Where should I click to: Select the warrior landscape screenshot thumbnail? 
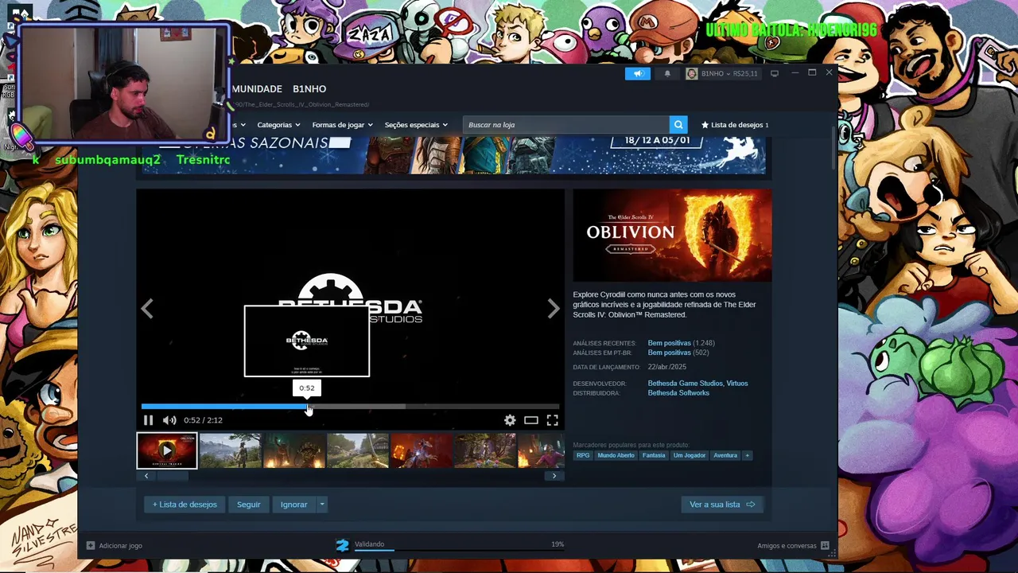tap(231, 450)
